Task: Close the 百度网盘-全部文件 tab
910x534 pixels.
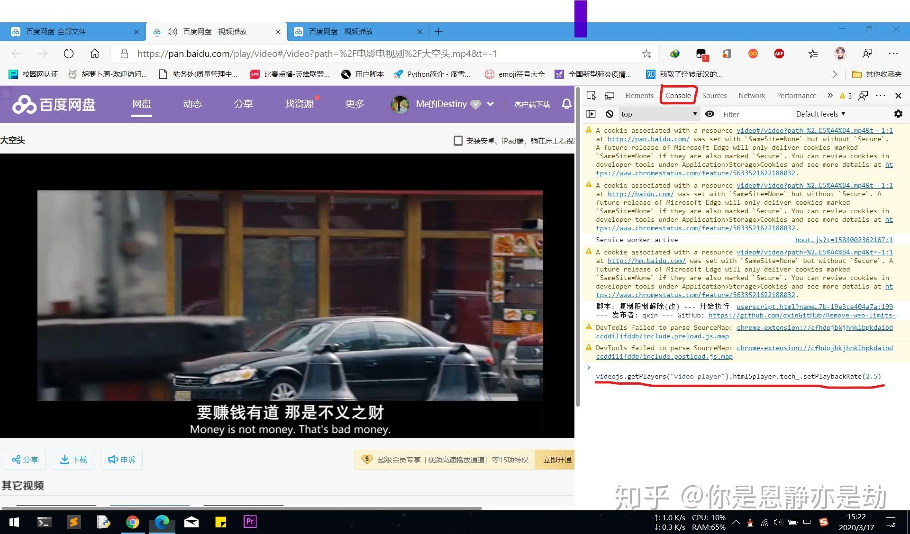Action: point(136,32)
